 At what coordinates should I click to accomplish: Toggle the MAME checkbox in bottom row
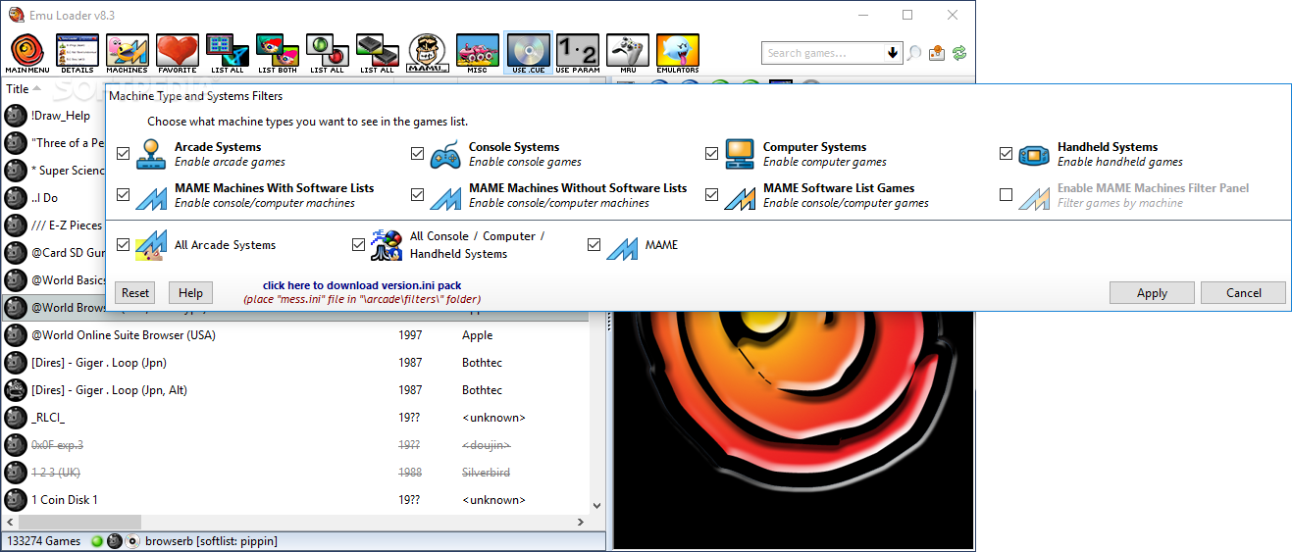(594, 244)
